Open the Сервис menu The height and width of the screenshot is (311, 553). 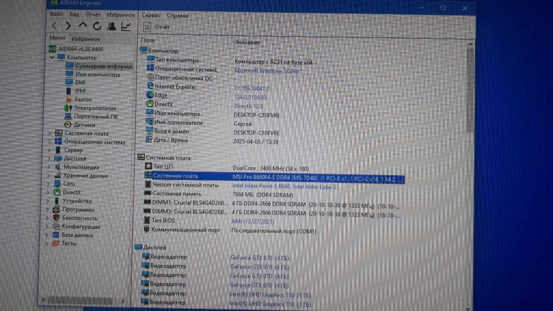pos(151,15)
